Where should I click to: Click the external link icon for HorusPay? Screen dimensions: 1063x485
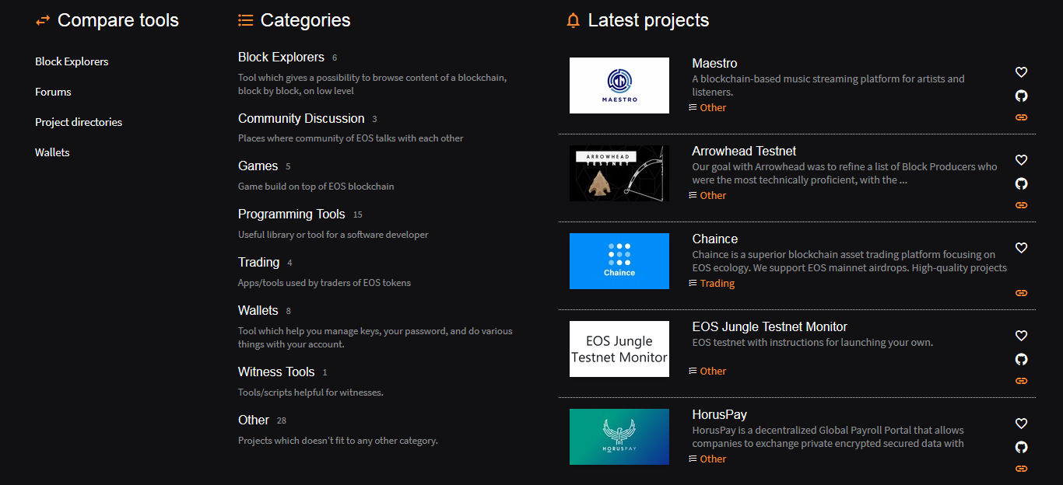[1021, 468]
